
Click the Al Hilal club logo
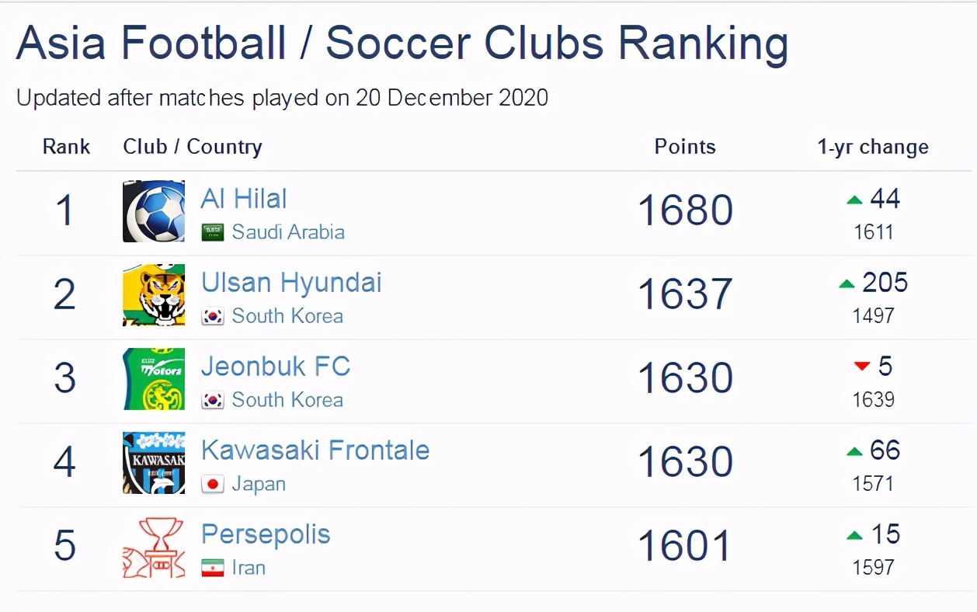(154, 211)
